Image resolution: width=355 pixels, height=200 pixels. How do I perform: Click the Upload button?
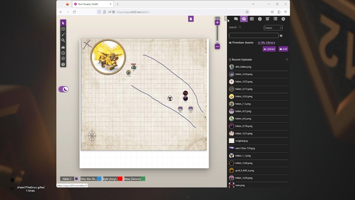click(269, 49)
